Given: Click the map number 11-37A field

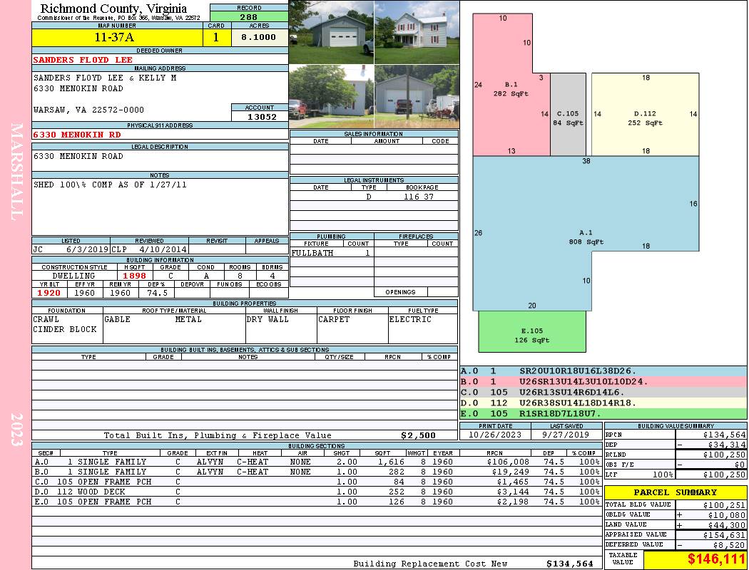Looking at the screenshot, I should [117, 37].
